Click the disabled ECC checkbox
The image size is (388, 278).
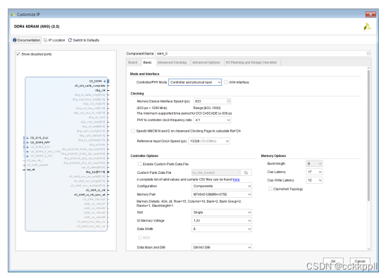pos(140,237)
